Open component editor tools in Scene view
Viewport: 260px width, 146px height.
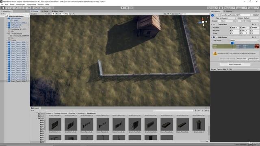pos(165,14)
